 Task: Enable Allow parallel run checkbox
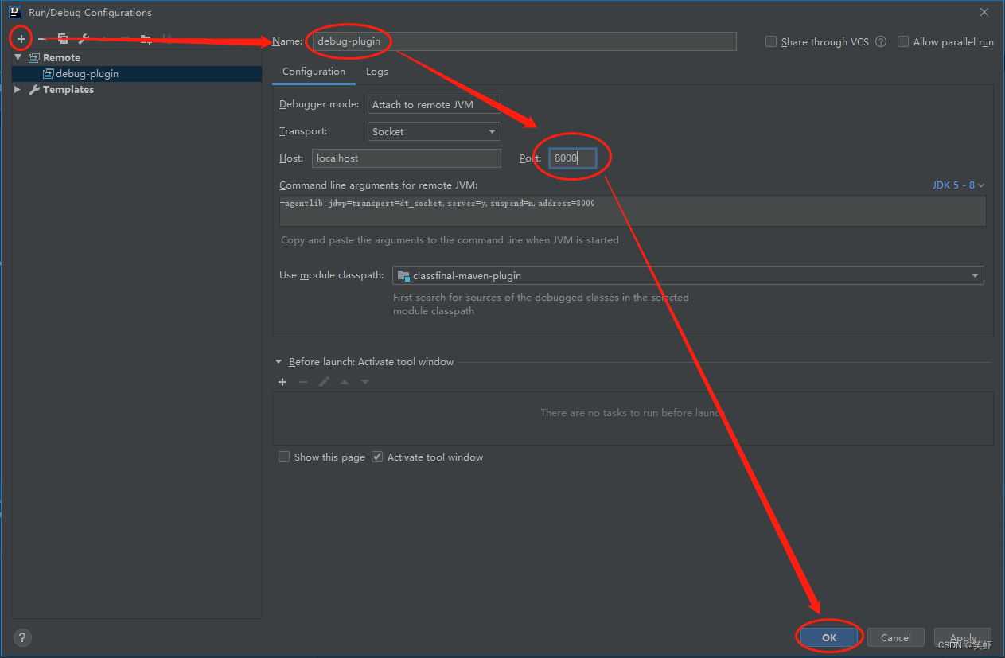903,41
